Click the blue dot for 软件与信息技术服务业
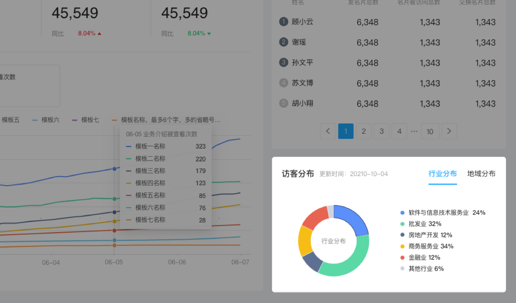The height and width of the screenshot is (303, 516). pos(402,213)
